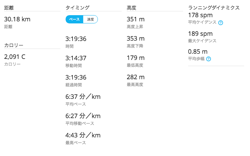Viewport: 250px width, 156px height.
Task: Select the 353 m 高度下降 value
Action: [x=136, y=39]
